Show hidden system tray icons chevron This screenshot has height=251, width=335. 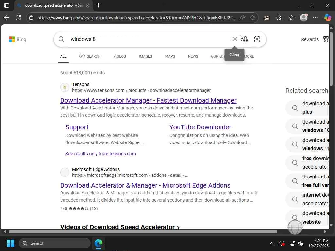coord(271,243)
